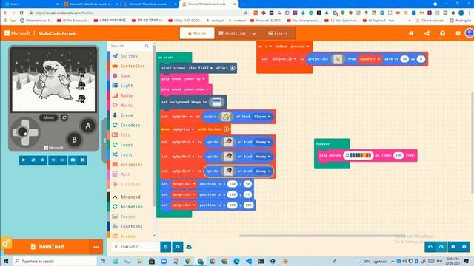474x266 pixels.
Task: Open the Game block category
Action: pos(129,75)
